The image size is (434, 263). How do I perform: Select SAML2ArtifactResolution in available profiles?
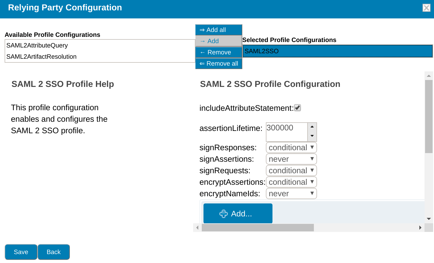point(41,57)
